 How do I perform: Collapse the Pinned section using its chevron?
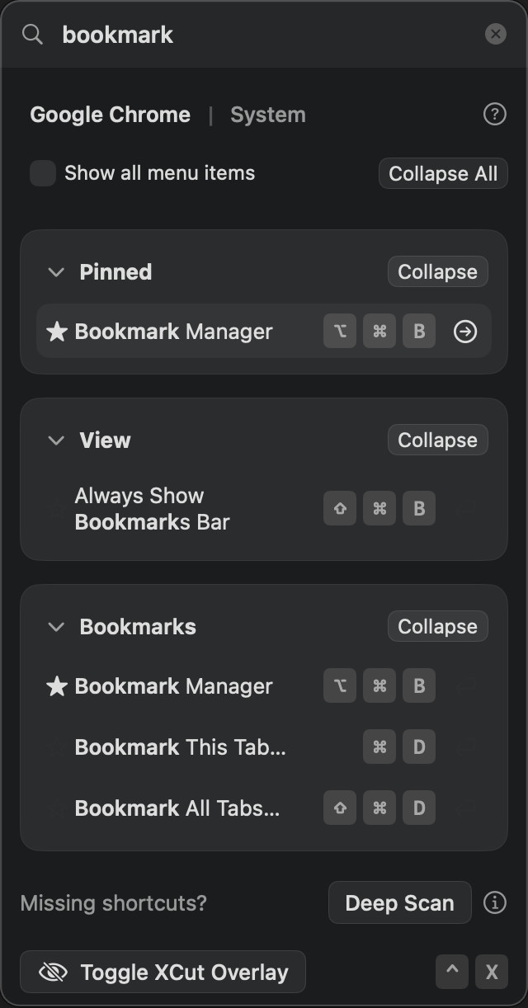pyautogui.click(x=56, y=272)
